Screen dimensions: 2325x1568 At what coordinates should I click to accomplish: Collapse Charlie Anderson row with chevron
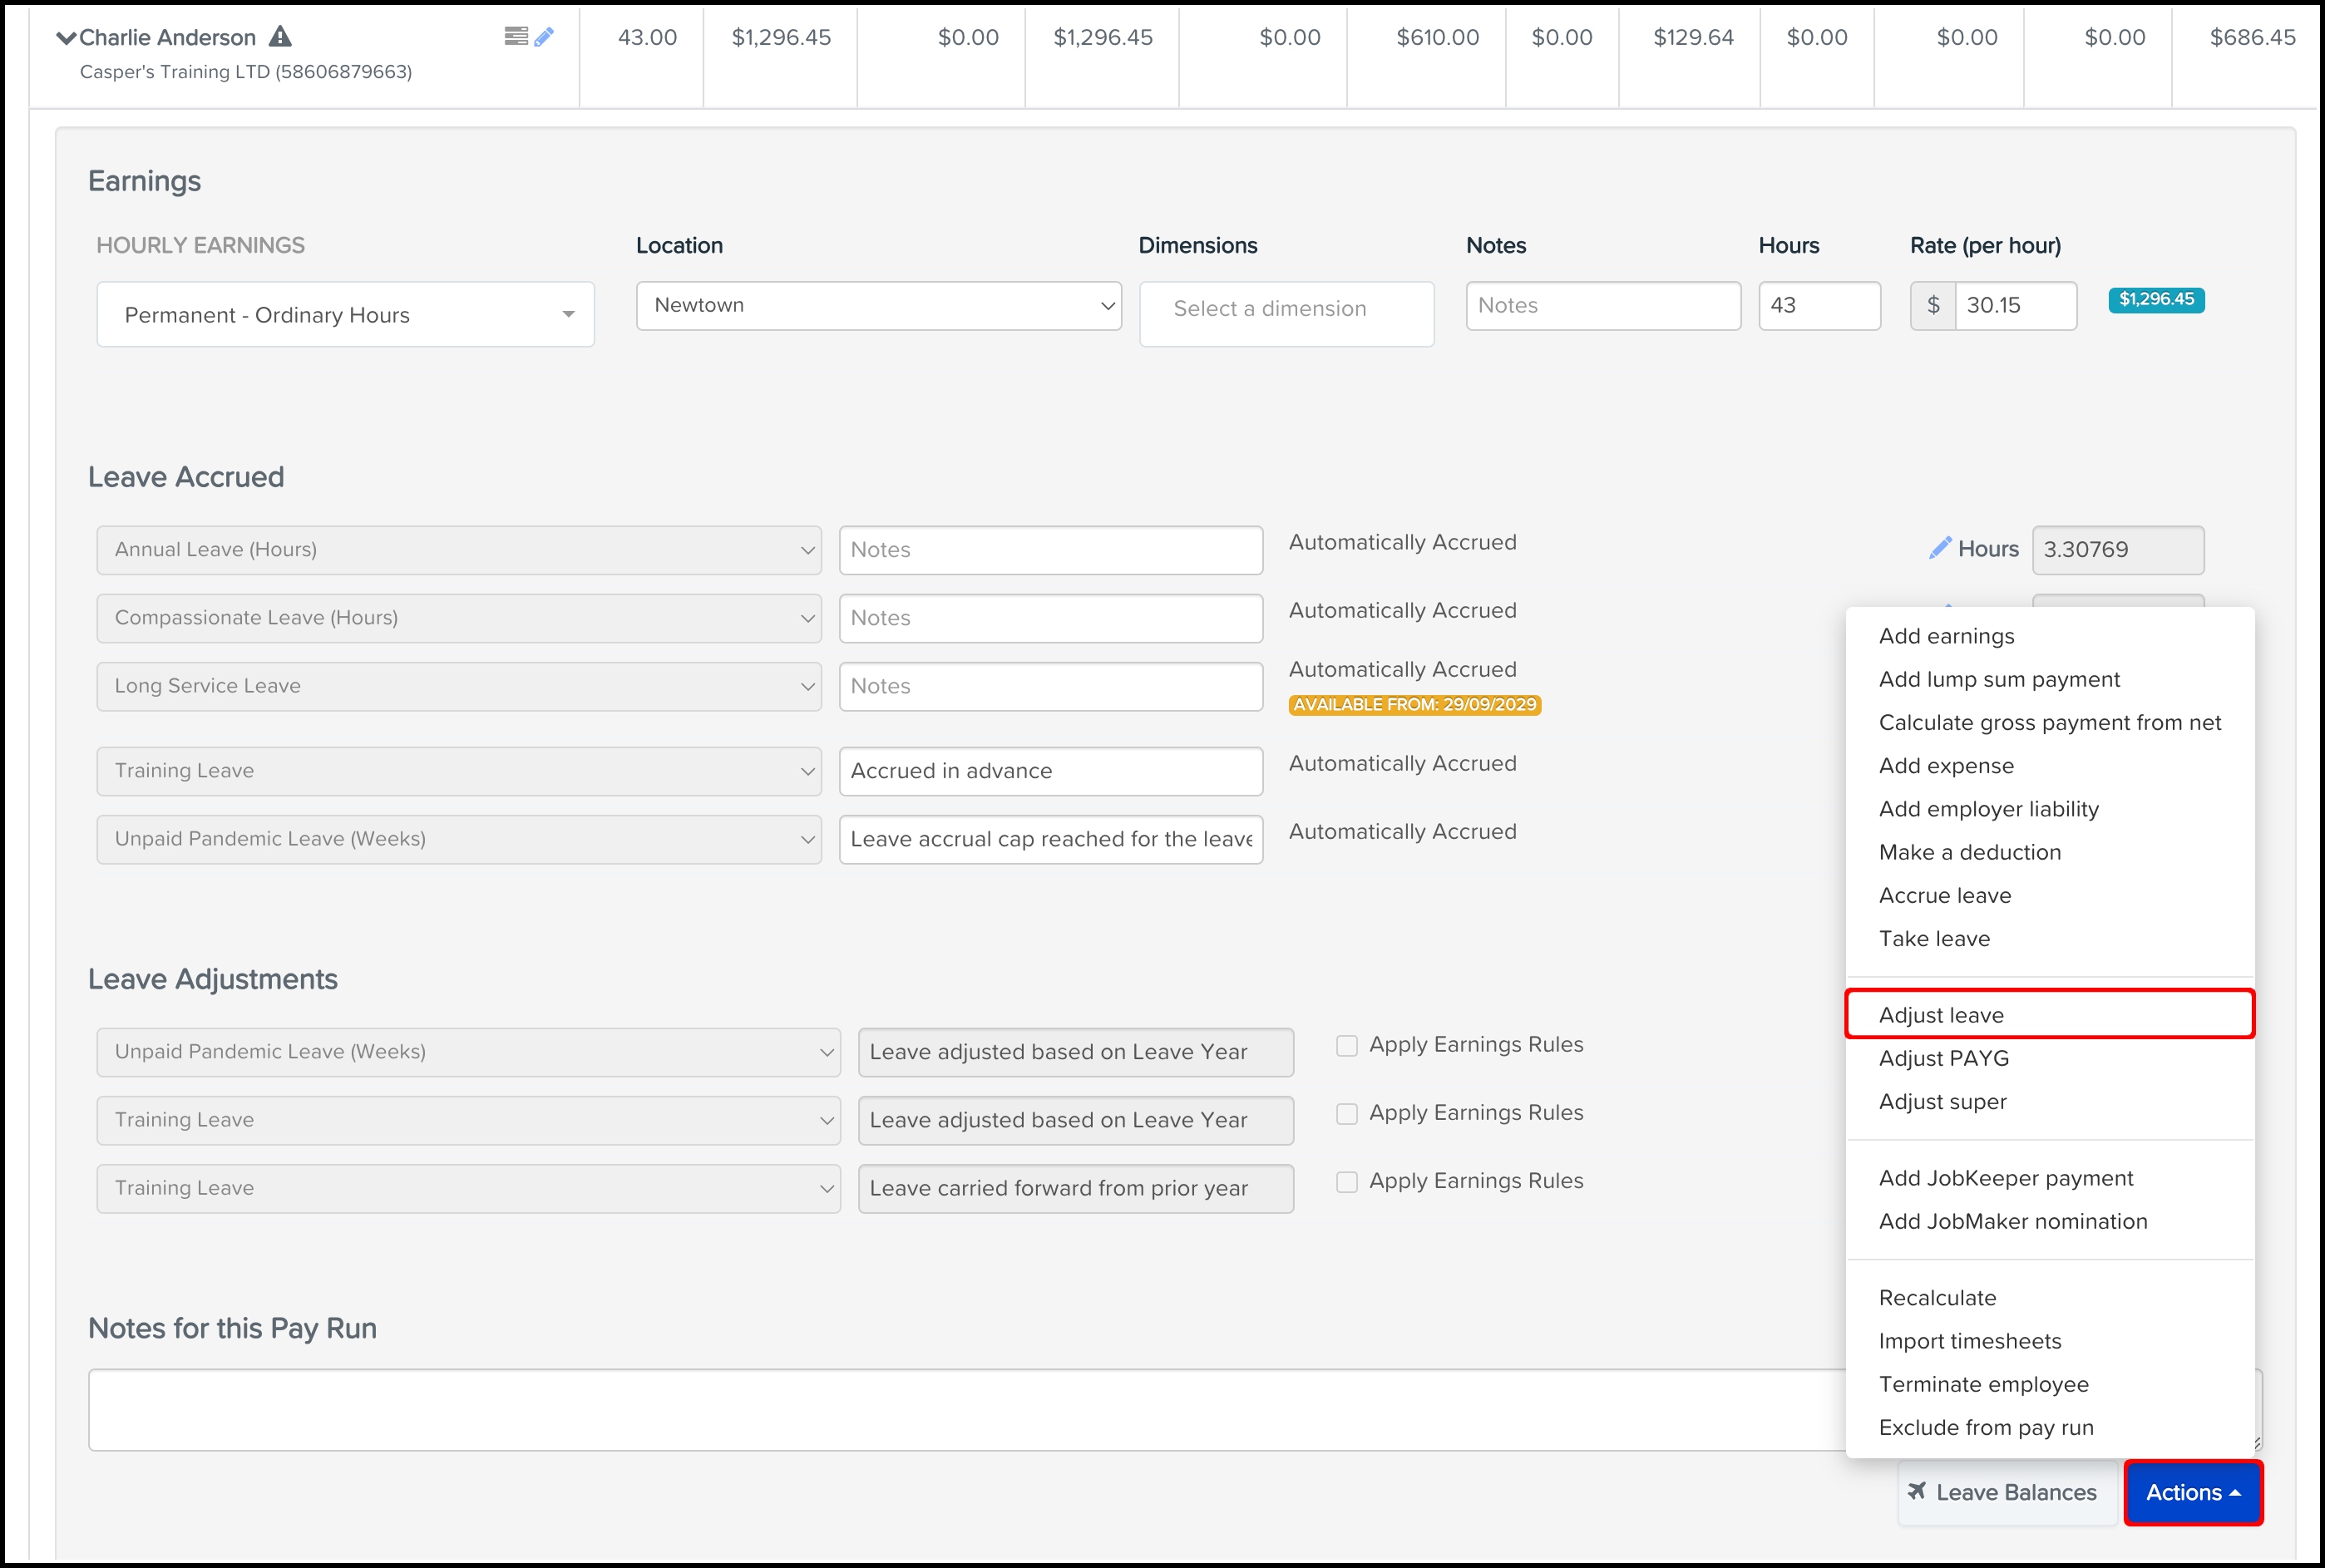click(66, 38)
